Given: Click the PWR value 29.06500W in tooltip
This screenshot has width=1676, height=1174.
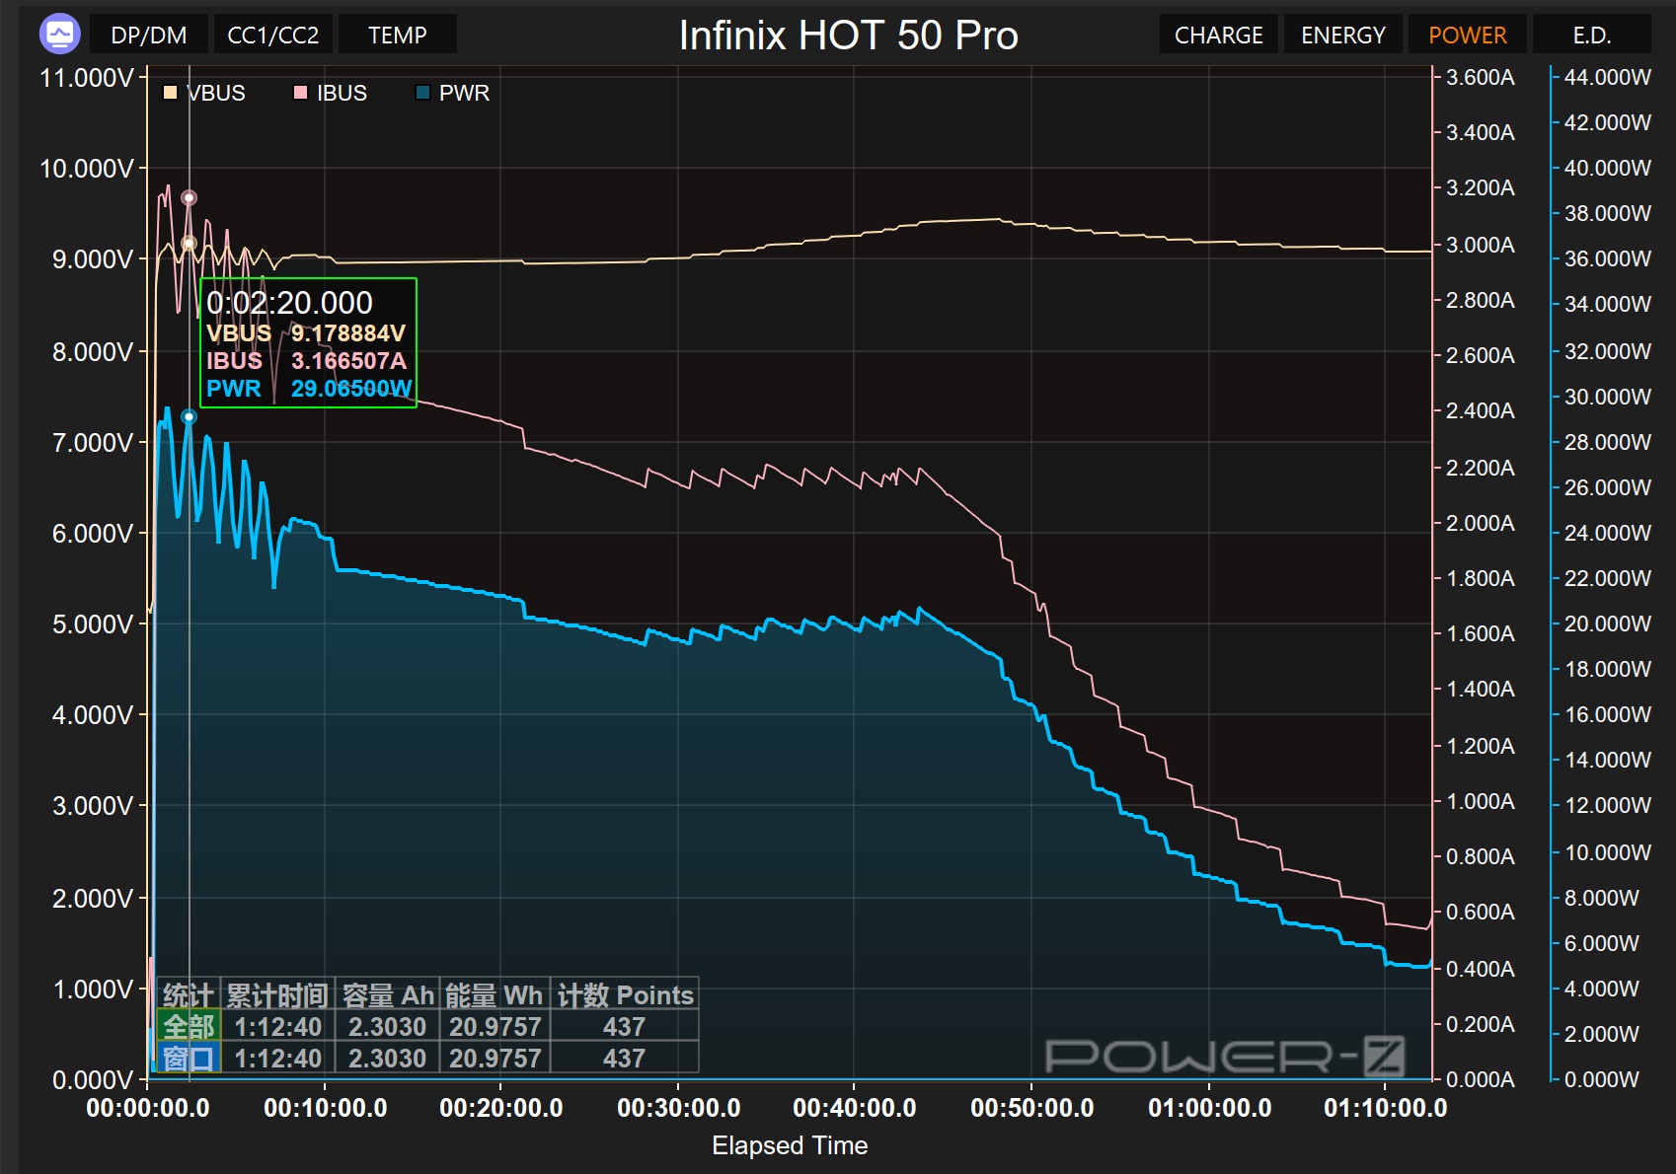Looking at the screenshot, I should pos(351,389).
